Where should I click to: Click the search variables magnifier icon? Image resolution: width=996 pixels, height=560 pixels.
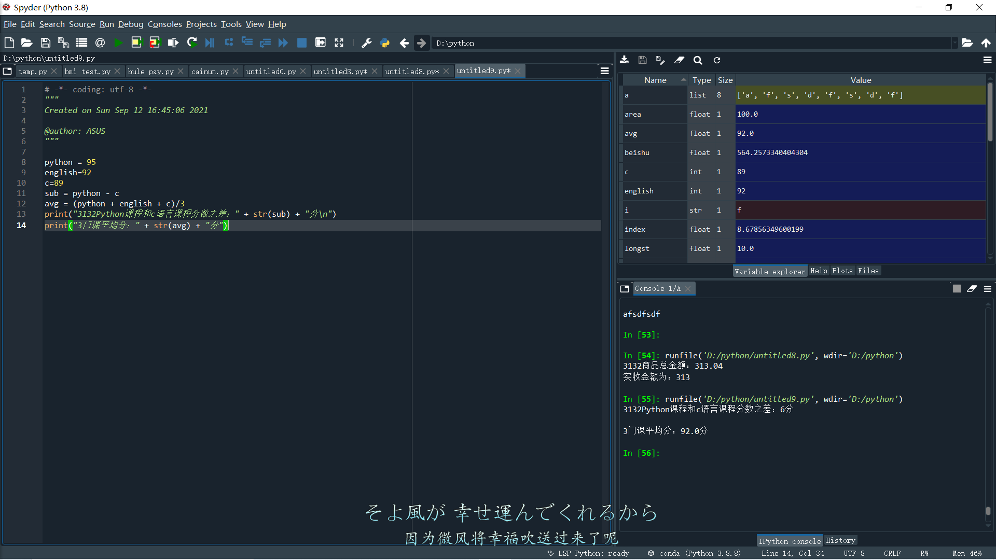(698, 60)
